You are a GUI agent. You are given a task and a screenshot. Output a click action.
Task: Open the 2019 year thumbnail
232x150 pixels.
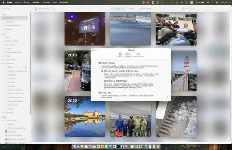(78, 71)
